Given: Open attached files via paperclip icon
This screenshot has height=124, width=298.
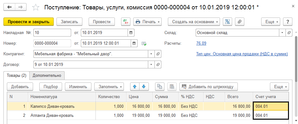Looking at the screenshot, I should (240, 22).
